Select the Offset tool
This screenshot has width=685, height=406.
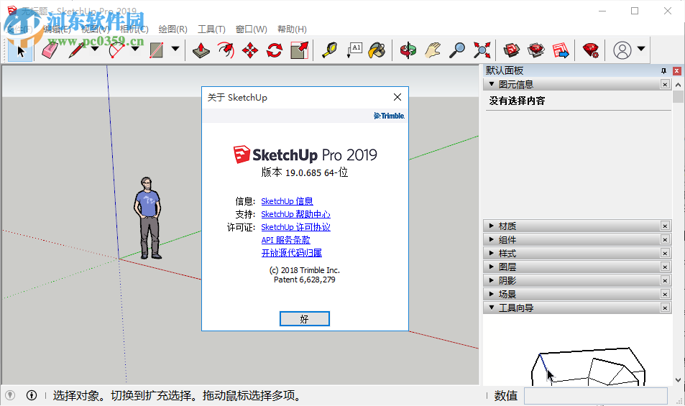point(226,50)
